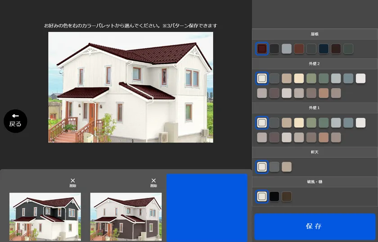Pick the terracotta 外壁2 swatch
The image size is (378, 242).
pyautogui.click(x=324, y=93)
